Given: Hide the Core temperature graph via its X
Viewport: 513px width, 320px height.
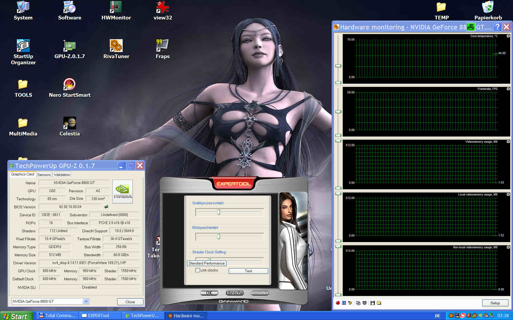Looking at the screenshot, I should [x=508, y=36].
